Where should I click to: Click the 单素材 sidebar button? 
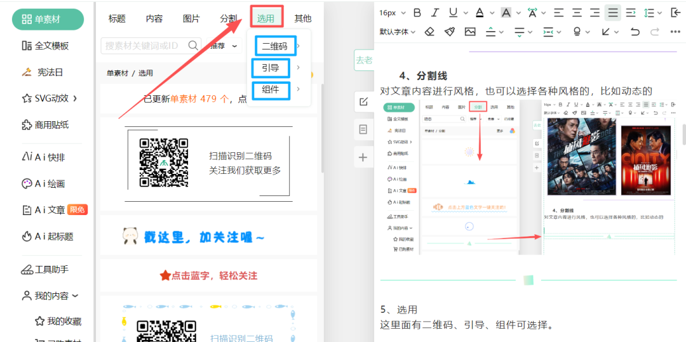pos(48,20)
